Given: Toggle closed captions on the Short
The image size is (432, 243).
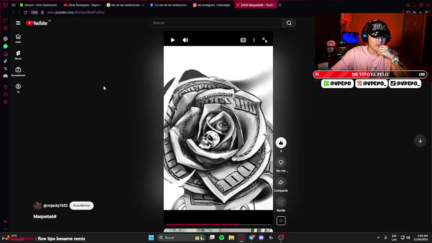Looking at the screenshot, I should 243,40.
